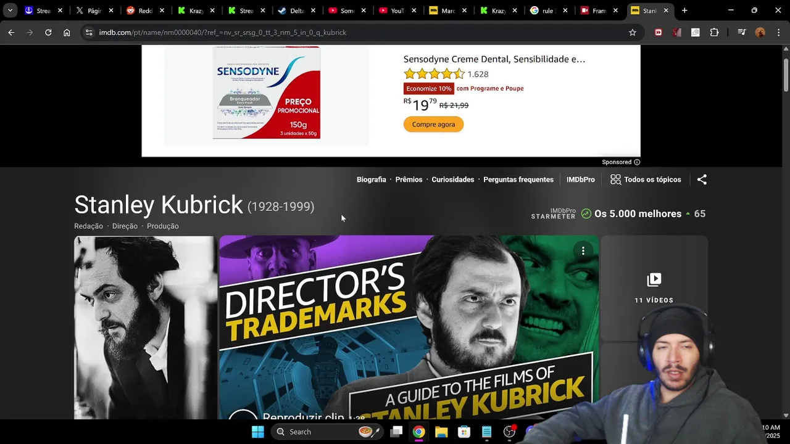The height and width of the screenshot is (444, 790).
Task: Open the black-and-white Kubrick photo
Action: pyautogui.click(x=145, y=327)
